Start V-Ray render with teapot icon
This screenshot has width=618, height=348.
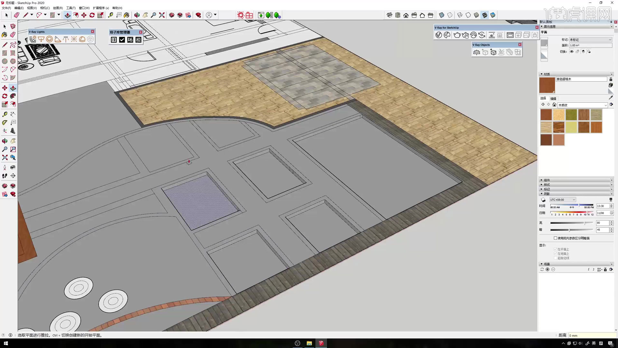(457, 35)
